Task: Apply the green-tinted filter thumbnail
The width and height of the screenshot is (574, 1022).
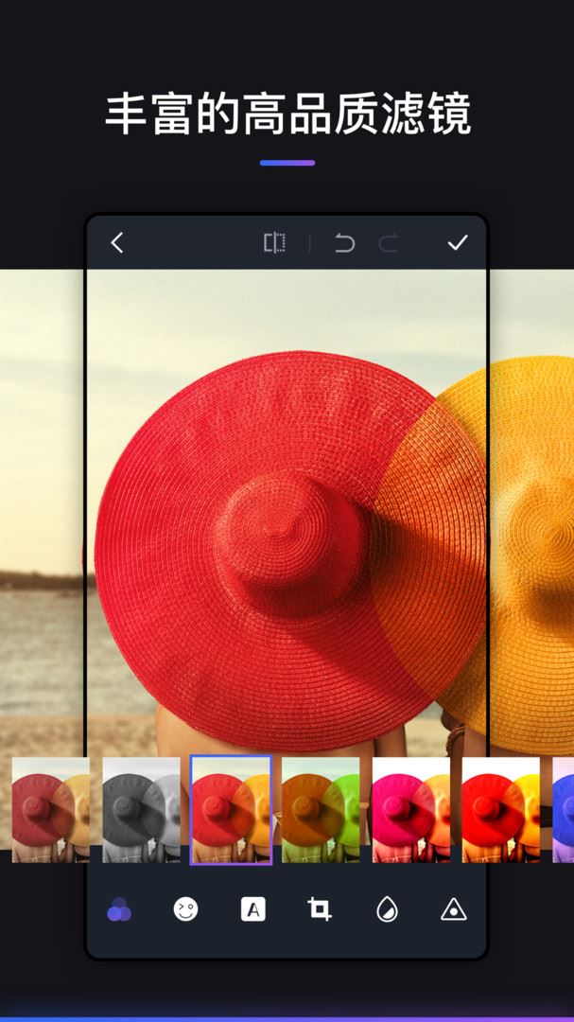Action: 321,809
